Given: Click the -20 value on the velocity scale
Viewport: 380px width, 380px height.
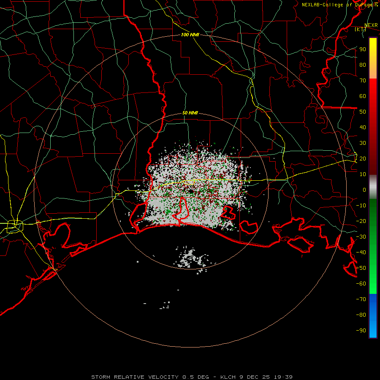Looking at the screenshot, I should (x=361, y=221).
